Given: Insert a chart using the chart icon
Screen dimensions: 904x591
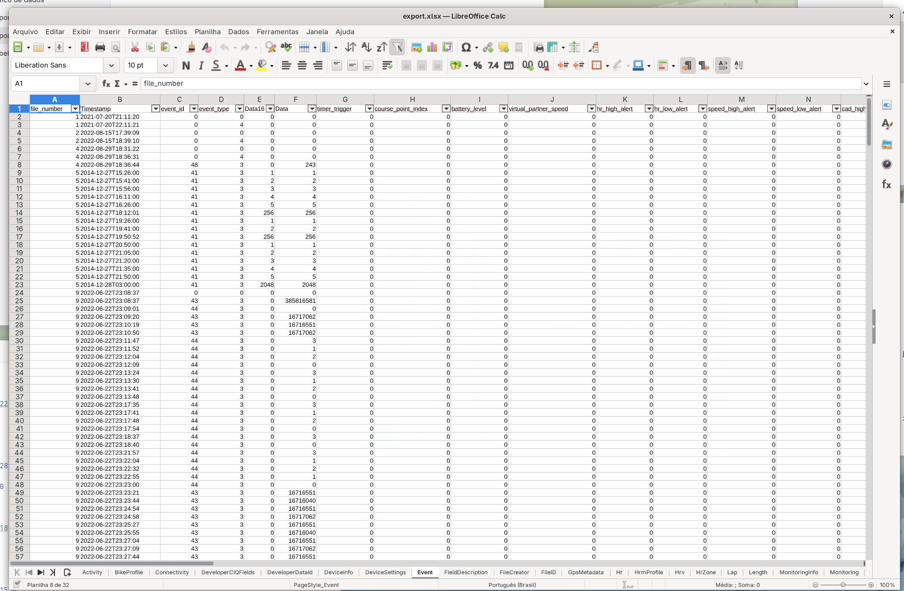Looking at the screenshot, I should pos(432,47).
